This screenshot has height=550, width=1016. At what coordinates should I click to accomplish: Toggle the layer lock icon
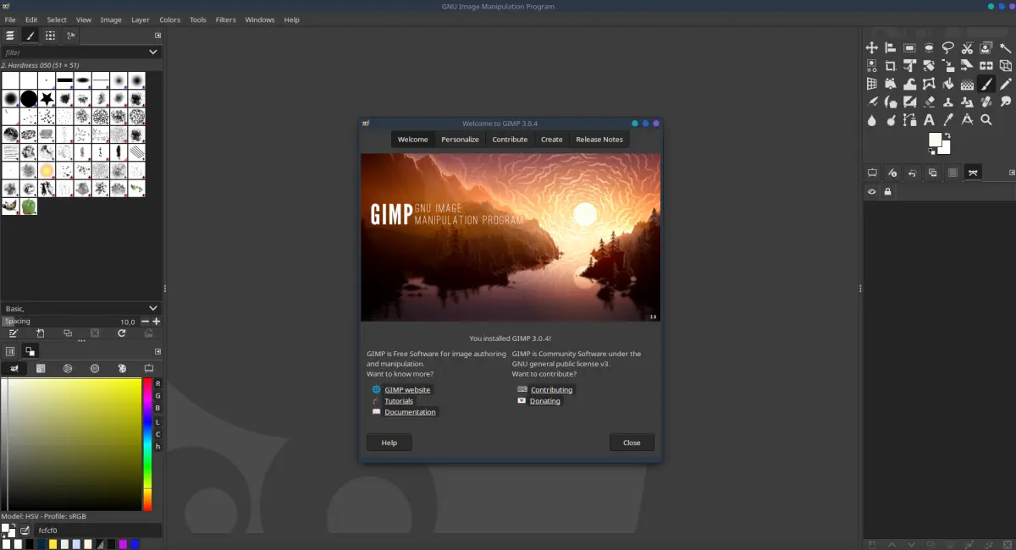pyautogui.click(x=887, y=192)
